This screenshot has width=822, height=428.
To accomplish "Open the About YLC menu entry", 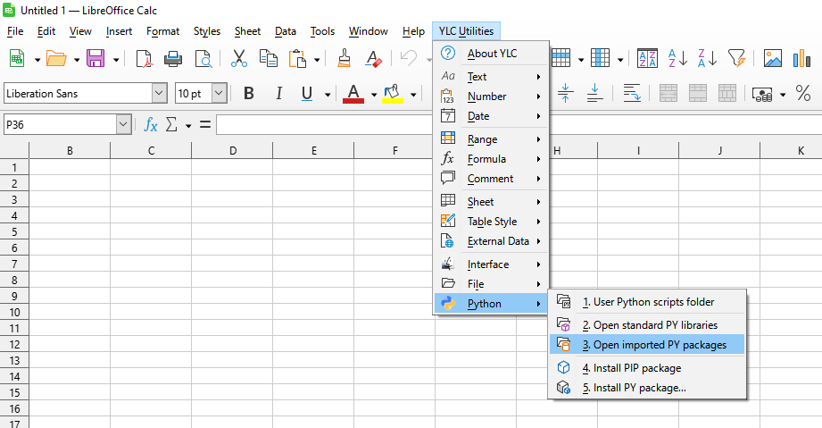I will (491, 54).
